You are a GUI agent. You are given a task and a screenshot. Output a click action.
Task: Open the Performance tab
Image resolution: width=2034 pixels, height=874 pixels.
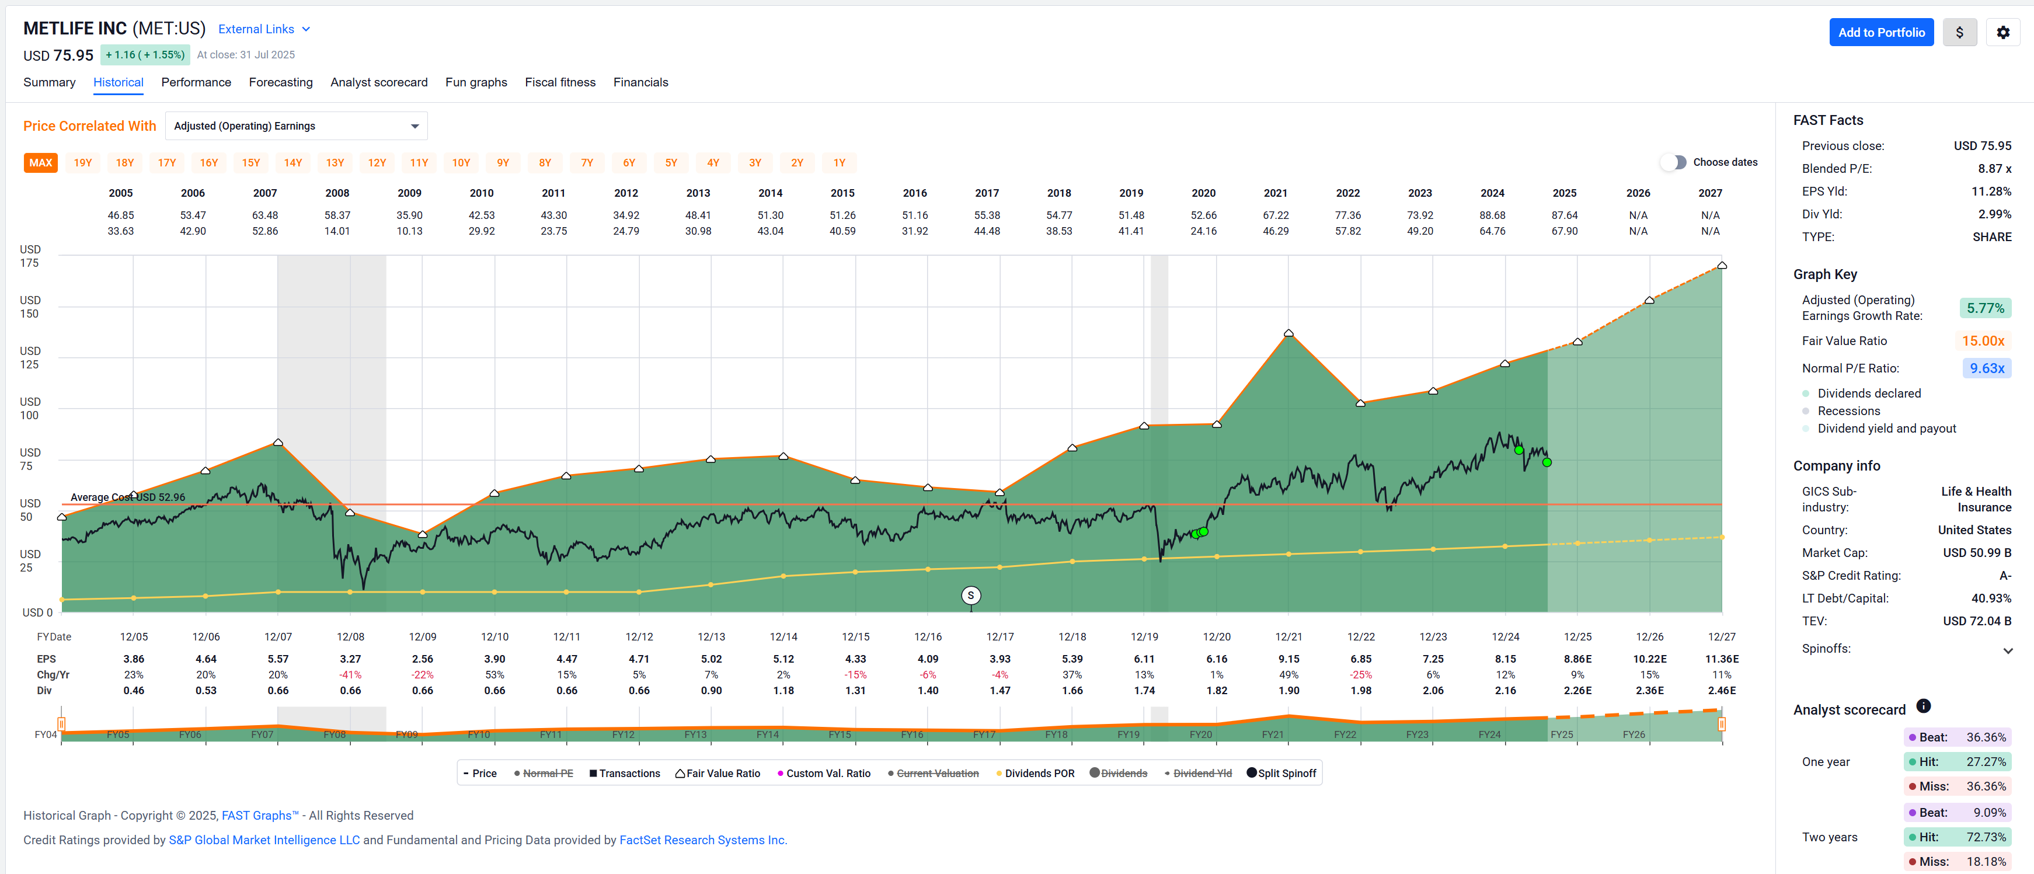point(196,82)
